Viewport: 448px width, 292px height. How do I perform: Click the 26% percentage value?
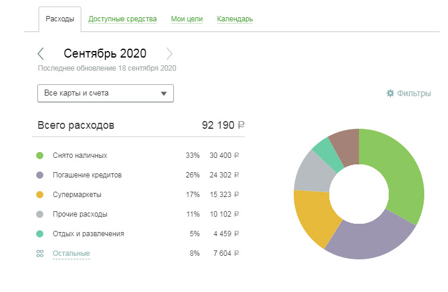193,175
